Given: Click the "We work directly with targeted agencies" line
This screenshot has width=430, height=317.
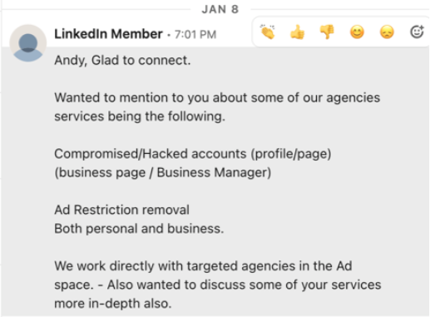Looking at the screenshot, I should tap(203, 266).
